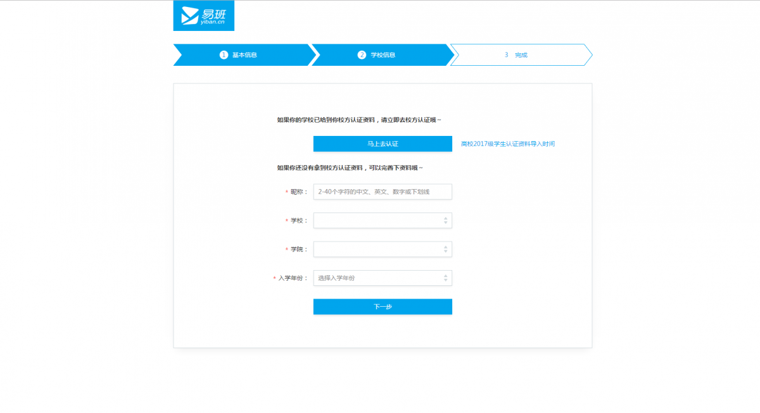This screenshot has width=760, height=413.
Task: Click the circled number 2 step icon
Action: pyautogui.click(x=362, y=55)
